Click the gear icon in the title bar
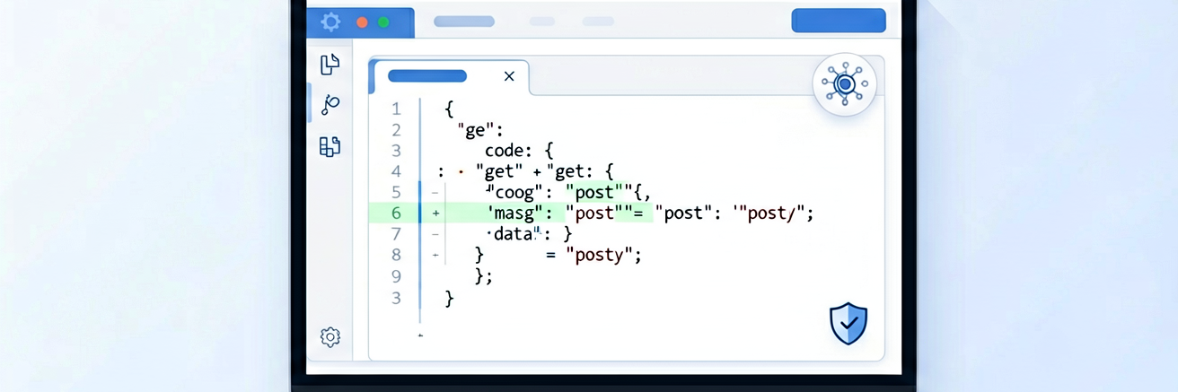Image resolution: width=1178 pixels, height=392 pixels. pyautogui.click(x=330, y=22)
